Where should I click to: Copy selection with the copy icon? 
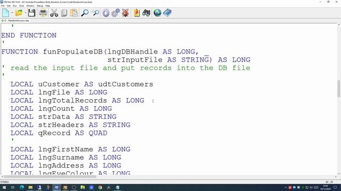(64, 13)
